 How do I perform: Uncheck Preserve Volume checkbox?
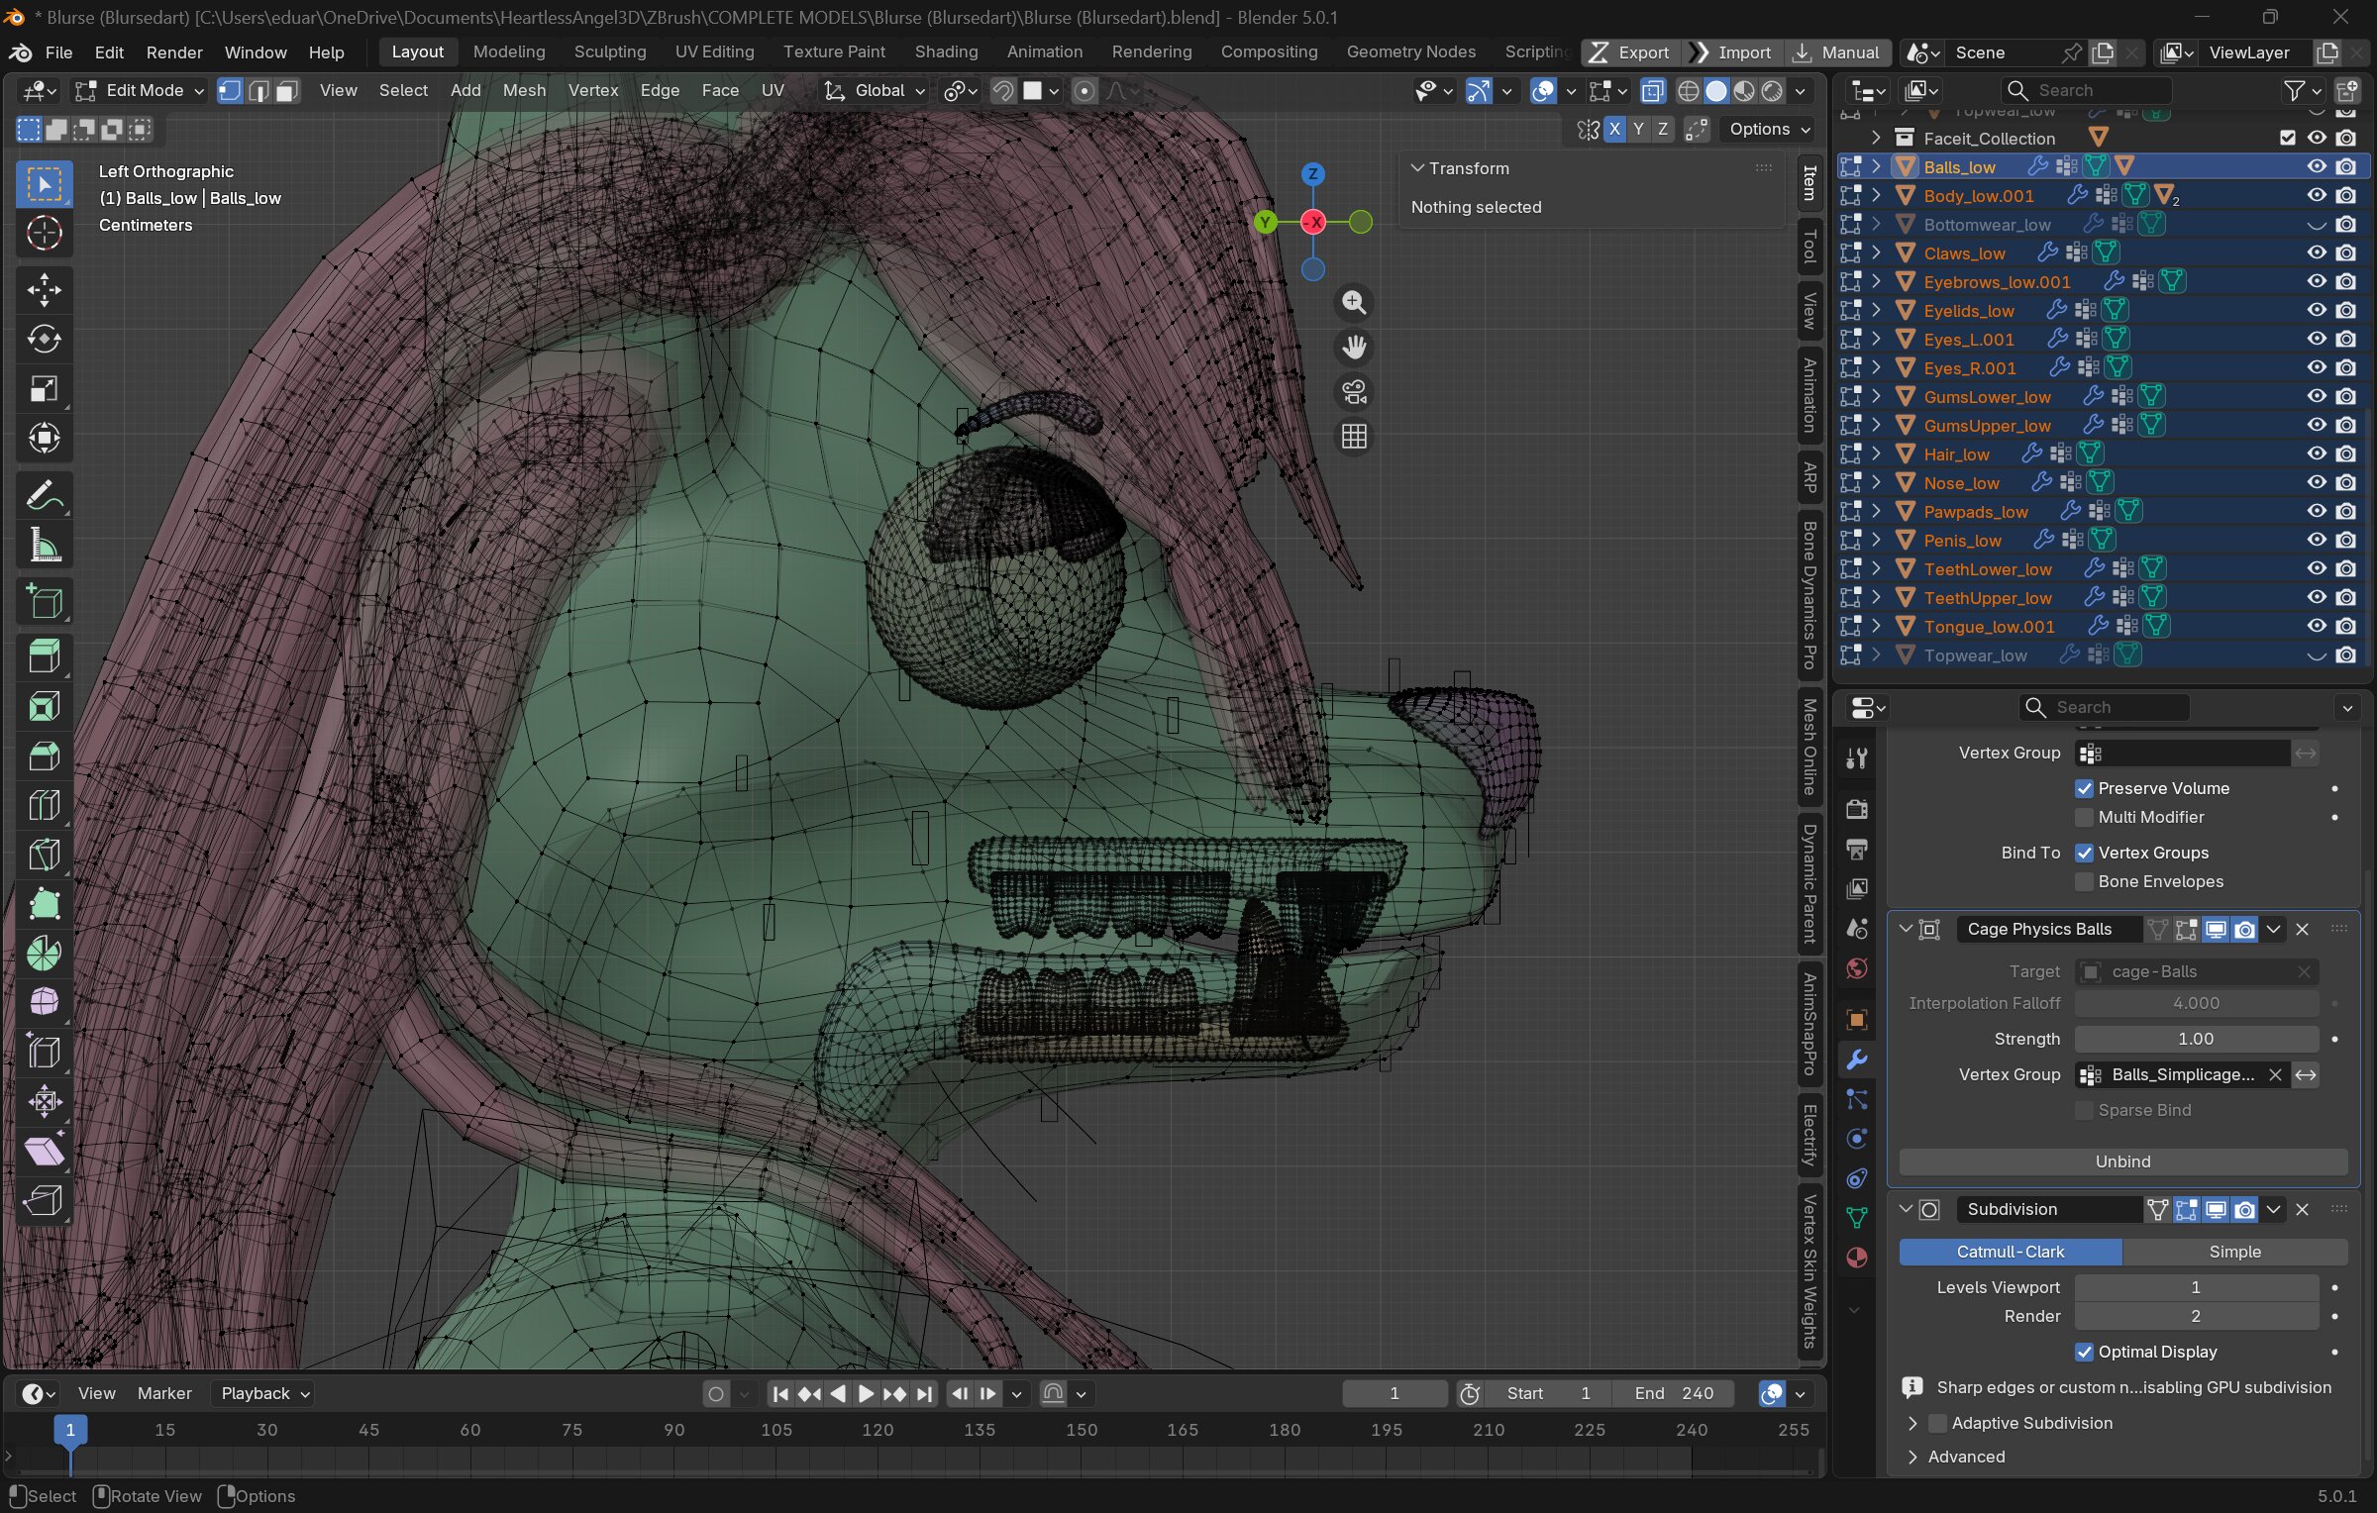[2084, 788]
